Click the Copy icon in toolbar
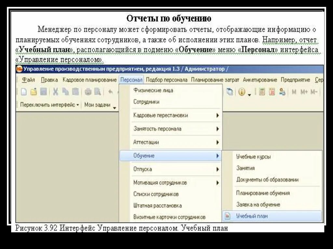This screenshot has height=249, width=333. click(x=65, y=92)
